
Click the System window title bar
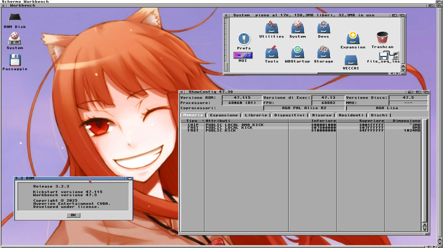coord(310,15)
